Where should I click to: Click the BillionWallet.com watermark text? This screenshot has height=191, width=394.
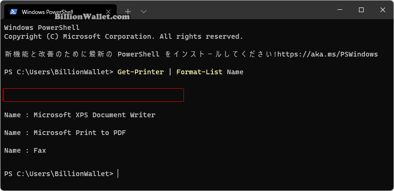pos(92,17)
